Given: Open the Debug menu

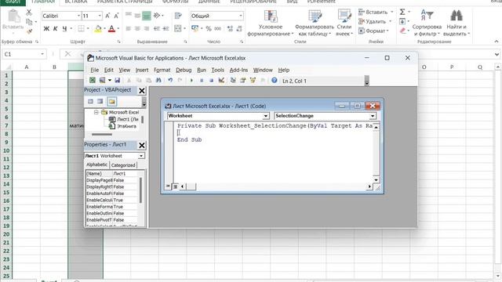Looking at the screenshot, I should pos(184,70).
